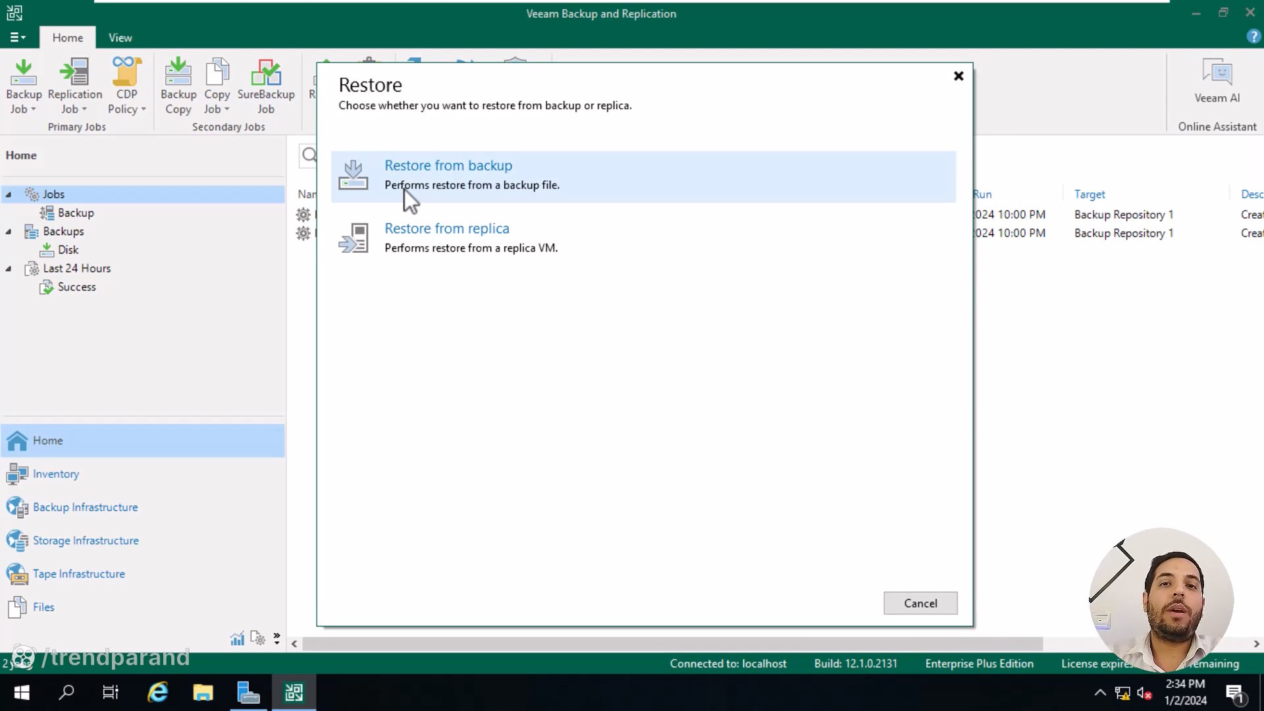Viewport: 1264px width, 711px height.
Task: Click the taskbar clock showing 2:34 PM
Action: 1185,693
